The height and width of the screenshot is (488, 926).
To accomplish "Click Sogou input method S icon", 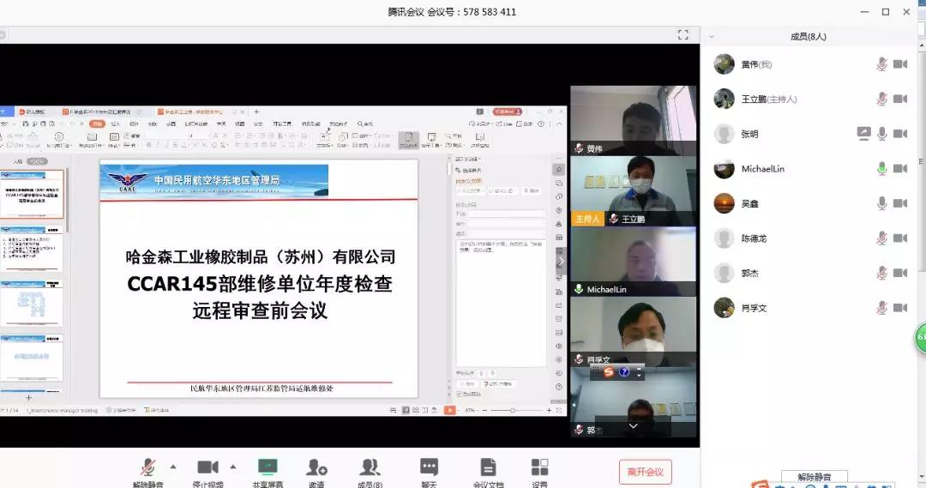I will click(x=608, y=371).
